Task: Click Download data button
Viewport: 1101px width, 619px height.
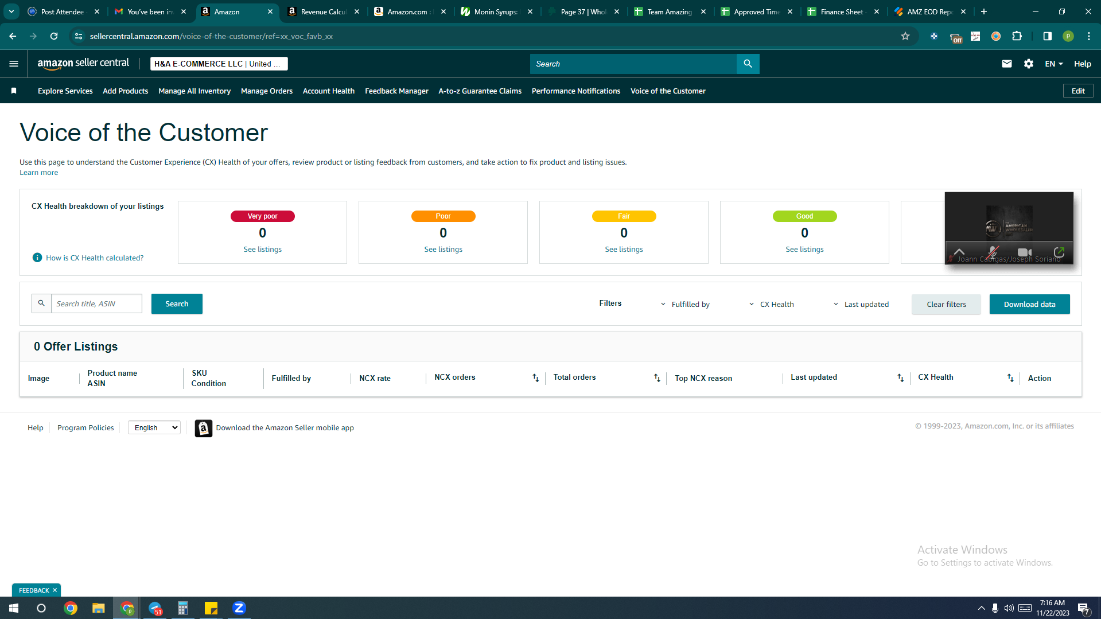Action: (1029, 304)
